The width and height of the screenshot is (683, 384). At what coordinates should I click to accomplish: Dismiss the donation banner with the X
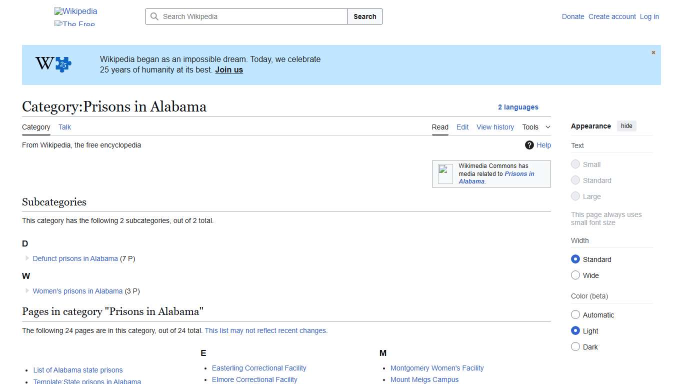click(x=653, y=52)
